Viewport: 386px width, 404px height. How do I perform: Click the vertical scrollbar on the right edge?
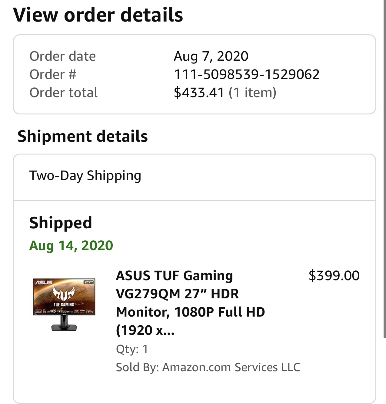[x=384, y=170]
